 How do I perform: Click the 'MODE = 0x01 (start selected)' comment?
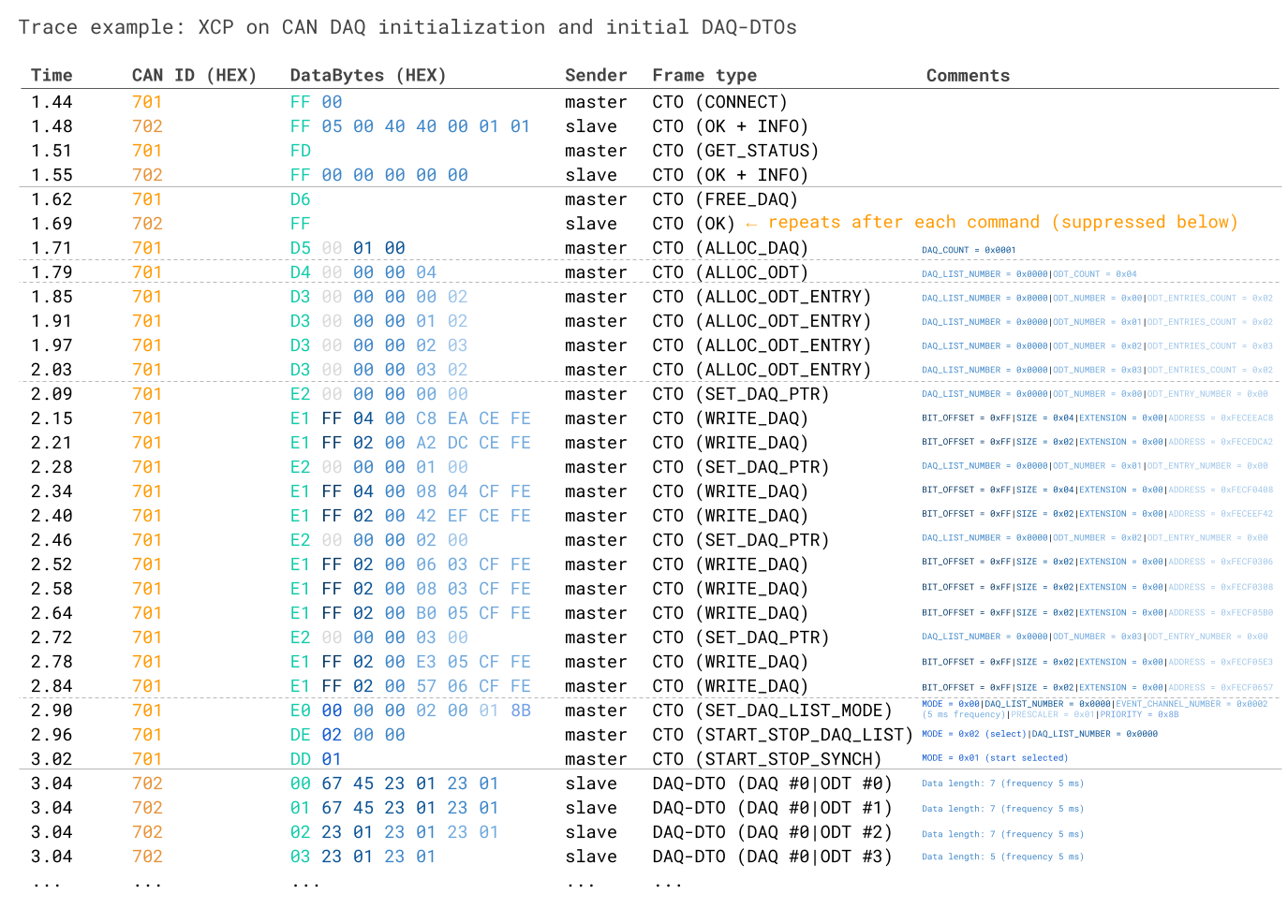click(995, 758)
